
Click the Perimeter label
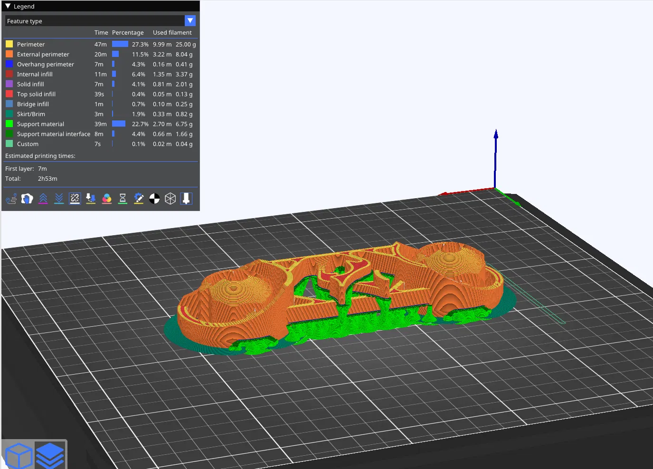tap(31, 45)
